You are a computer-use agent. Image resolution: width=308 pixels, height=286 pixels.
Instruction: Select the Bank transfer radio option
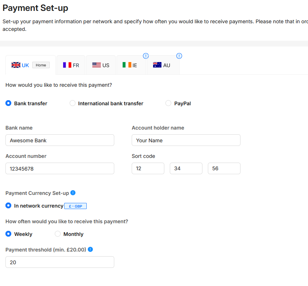[8, 103]
